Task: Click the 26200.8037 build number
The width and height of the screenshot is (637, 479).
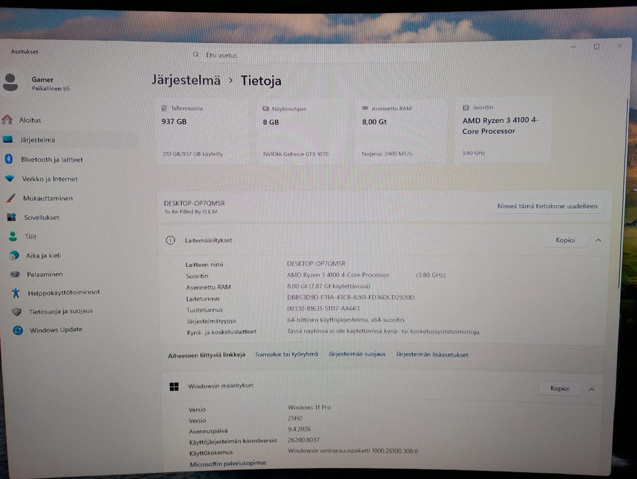Action: coord(303,440)
